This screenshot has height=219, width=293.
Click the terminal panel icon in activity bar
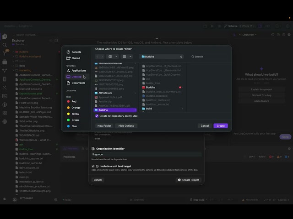[5, 96]
